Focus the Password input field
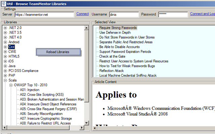The height and width of the screenshot is (134, 215). tap(173, 14)
